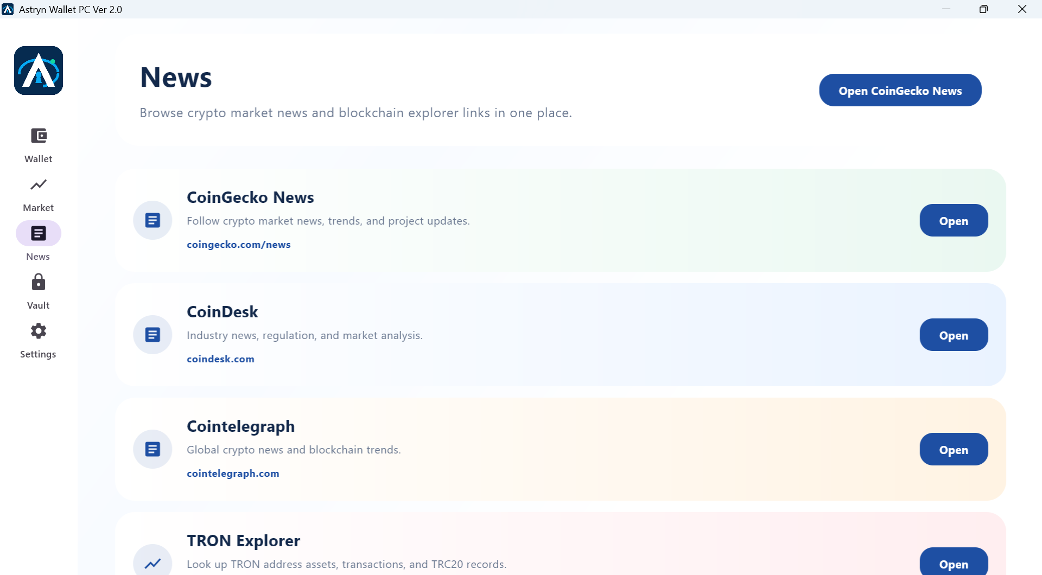Open the Cointelegraph card
The height and width of the screenshot is (575, 1042).
pyautogui.click(x=954, y=449)
